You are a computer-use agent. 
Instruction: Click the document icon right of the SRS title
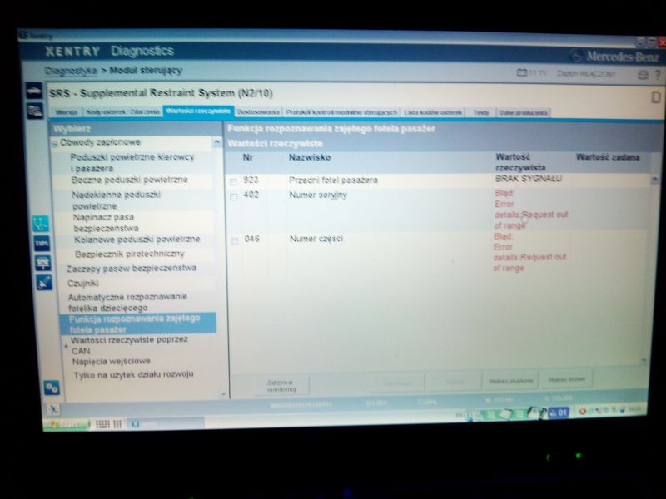[655, 97]
